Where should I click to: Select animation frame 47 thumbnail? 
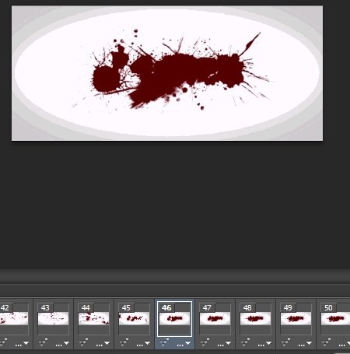215,318
